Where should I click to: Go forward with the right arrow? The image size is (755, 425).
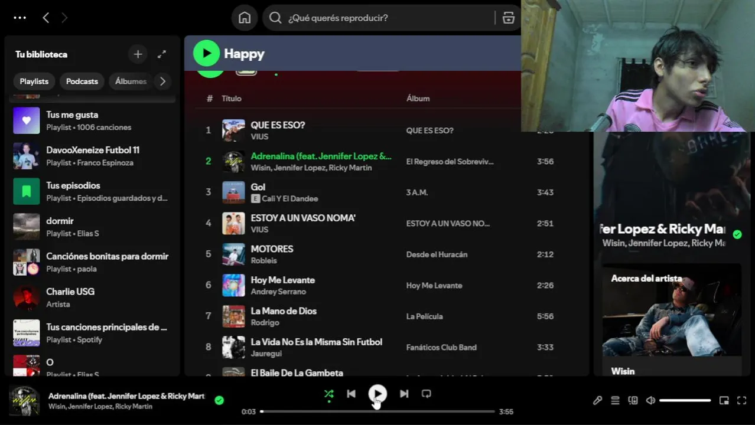(x=64, y=18)
